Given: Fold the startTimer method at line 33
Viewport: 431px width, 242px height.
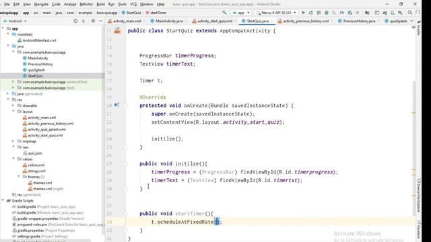Looking at the screenshot, I should click(x=125, y=213).
